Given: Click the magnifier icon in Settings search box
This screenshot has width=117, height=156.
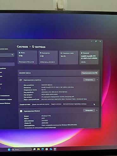Looking at the screenshot, I should click(12, 54).
